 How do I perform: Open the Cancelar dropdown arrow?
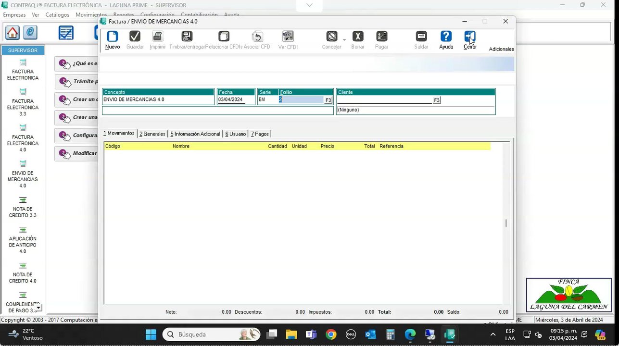click(344, 39)
